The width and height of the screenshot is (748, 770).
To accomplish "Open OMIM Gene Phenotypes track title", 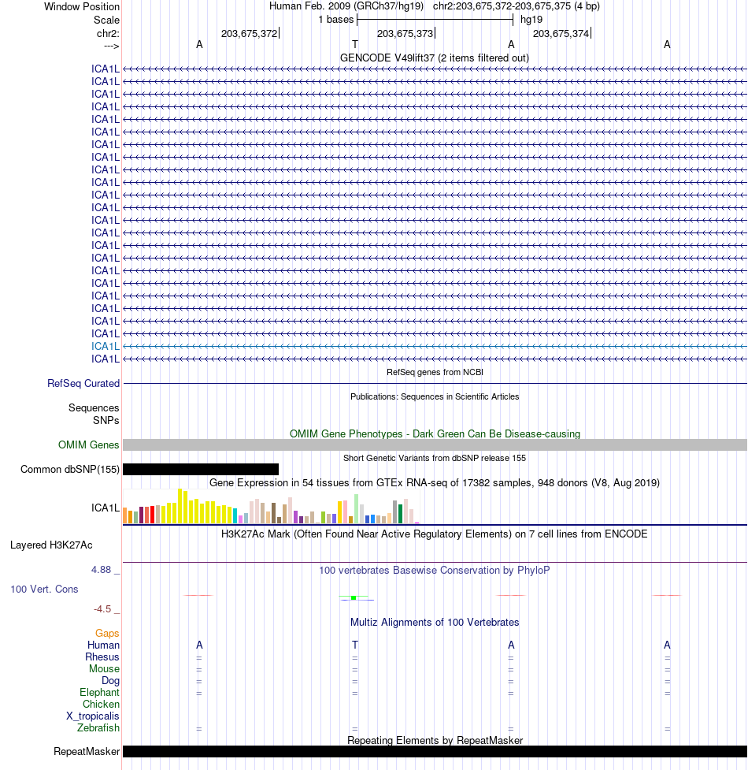I will pyautogui.click(x=435, y=434).
